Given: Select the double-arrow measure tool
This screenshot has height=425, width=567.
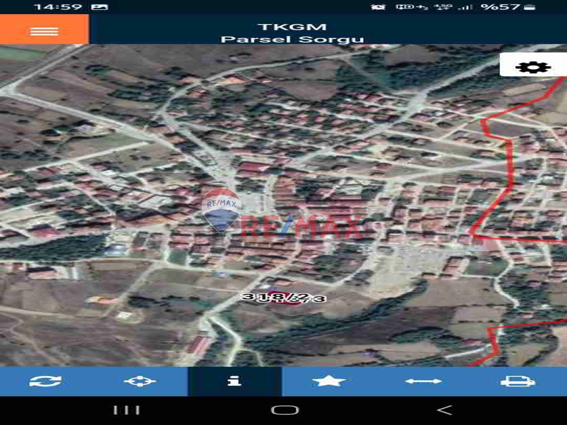Looking at the screenshot, I should coord(423,381).
